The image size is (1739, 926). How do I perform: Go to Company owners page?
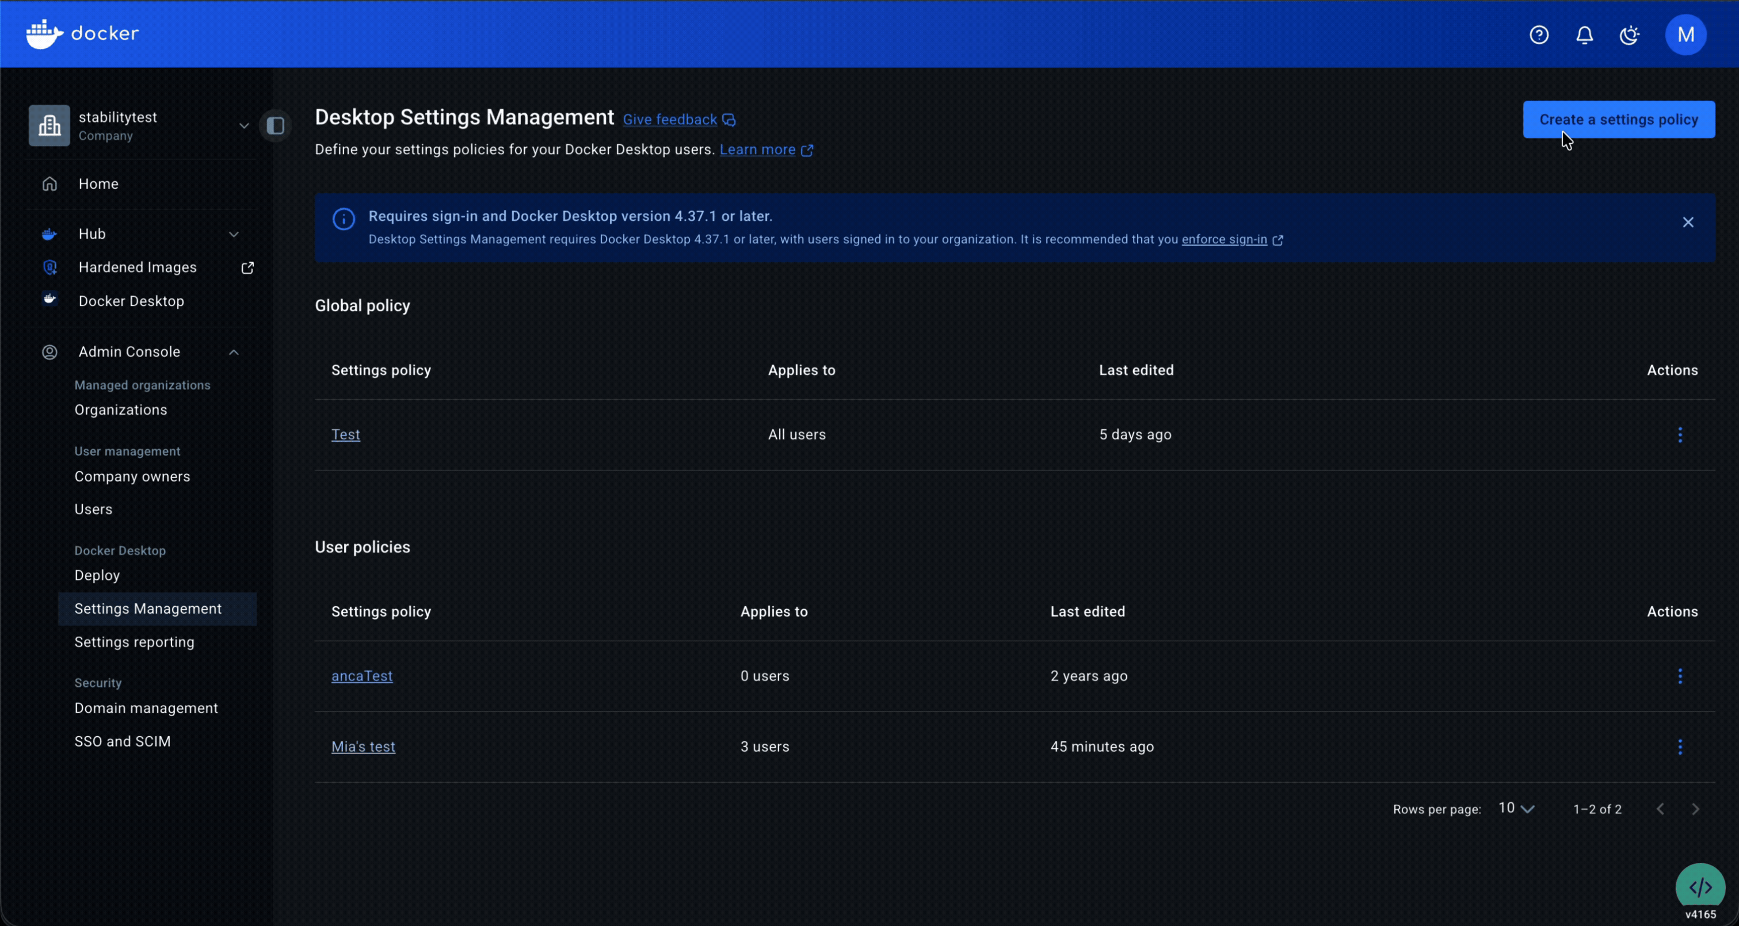(132, 476)
